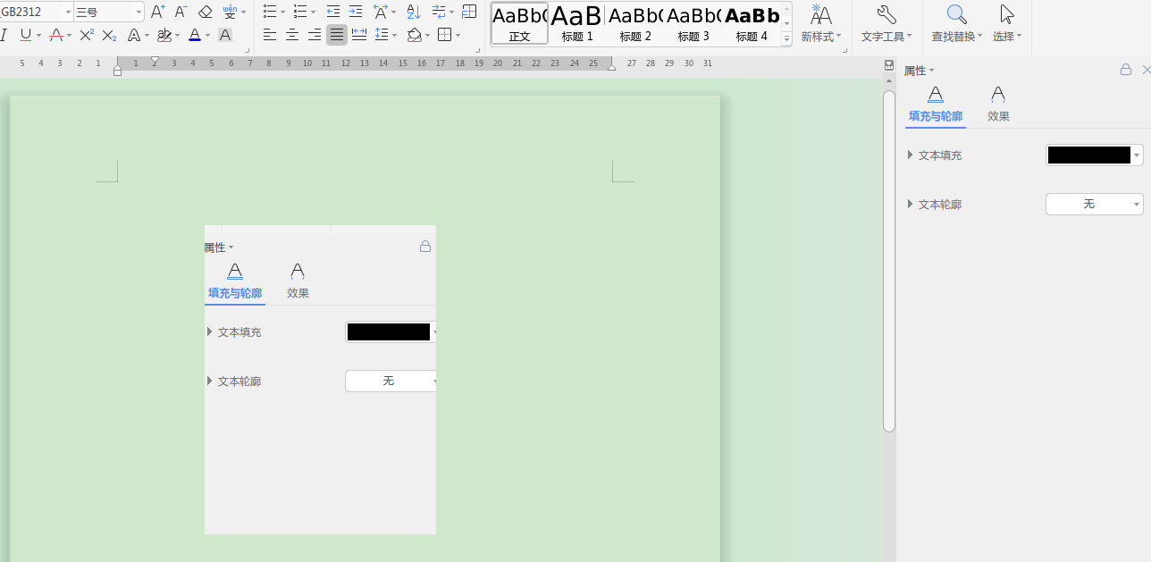The image size is (1151, 562).
Task: Open the 新样式 button
Action: [820, 24]
